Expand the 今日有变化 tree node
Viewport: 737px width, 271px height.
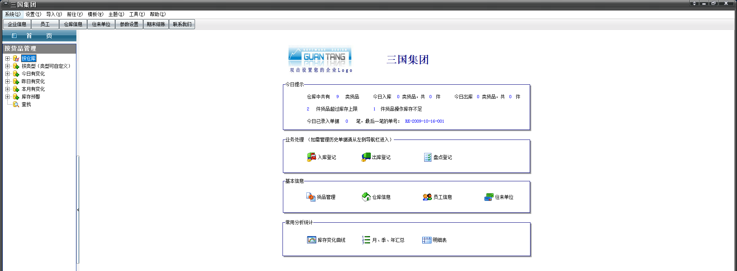coord(7,74)
